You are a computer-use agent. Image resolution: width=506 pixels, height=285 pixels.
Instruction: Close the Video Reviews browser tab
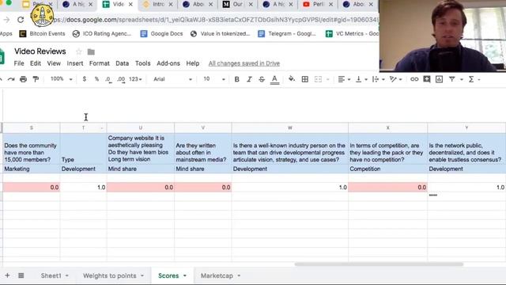point(130,5)
